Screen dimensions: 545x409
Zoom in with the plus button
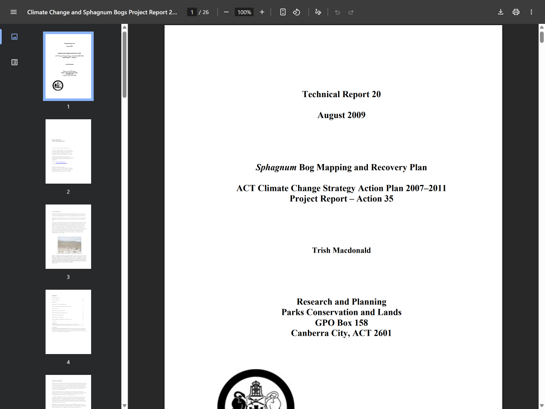[262, 12]
